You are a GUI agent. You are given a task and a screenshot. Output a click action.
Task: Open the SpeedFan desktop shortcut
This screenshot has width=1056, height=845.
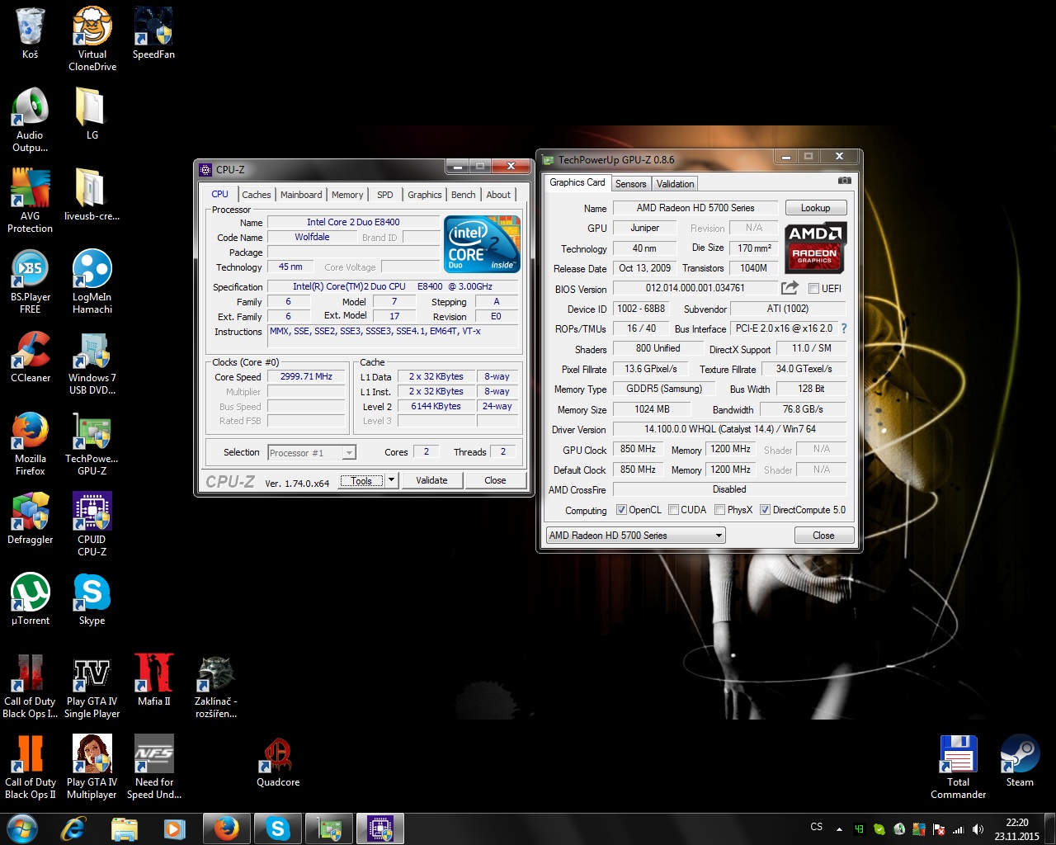tap(153, 33)
